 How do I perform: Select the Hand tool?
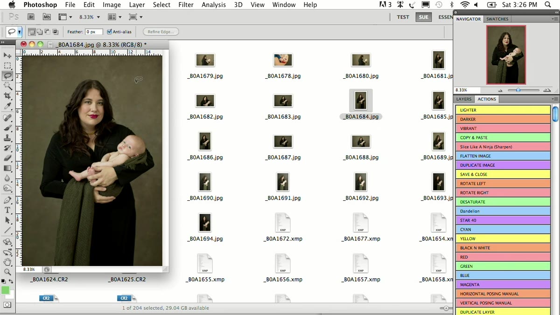(7, 262)
